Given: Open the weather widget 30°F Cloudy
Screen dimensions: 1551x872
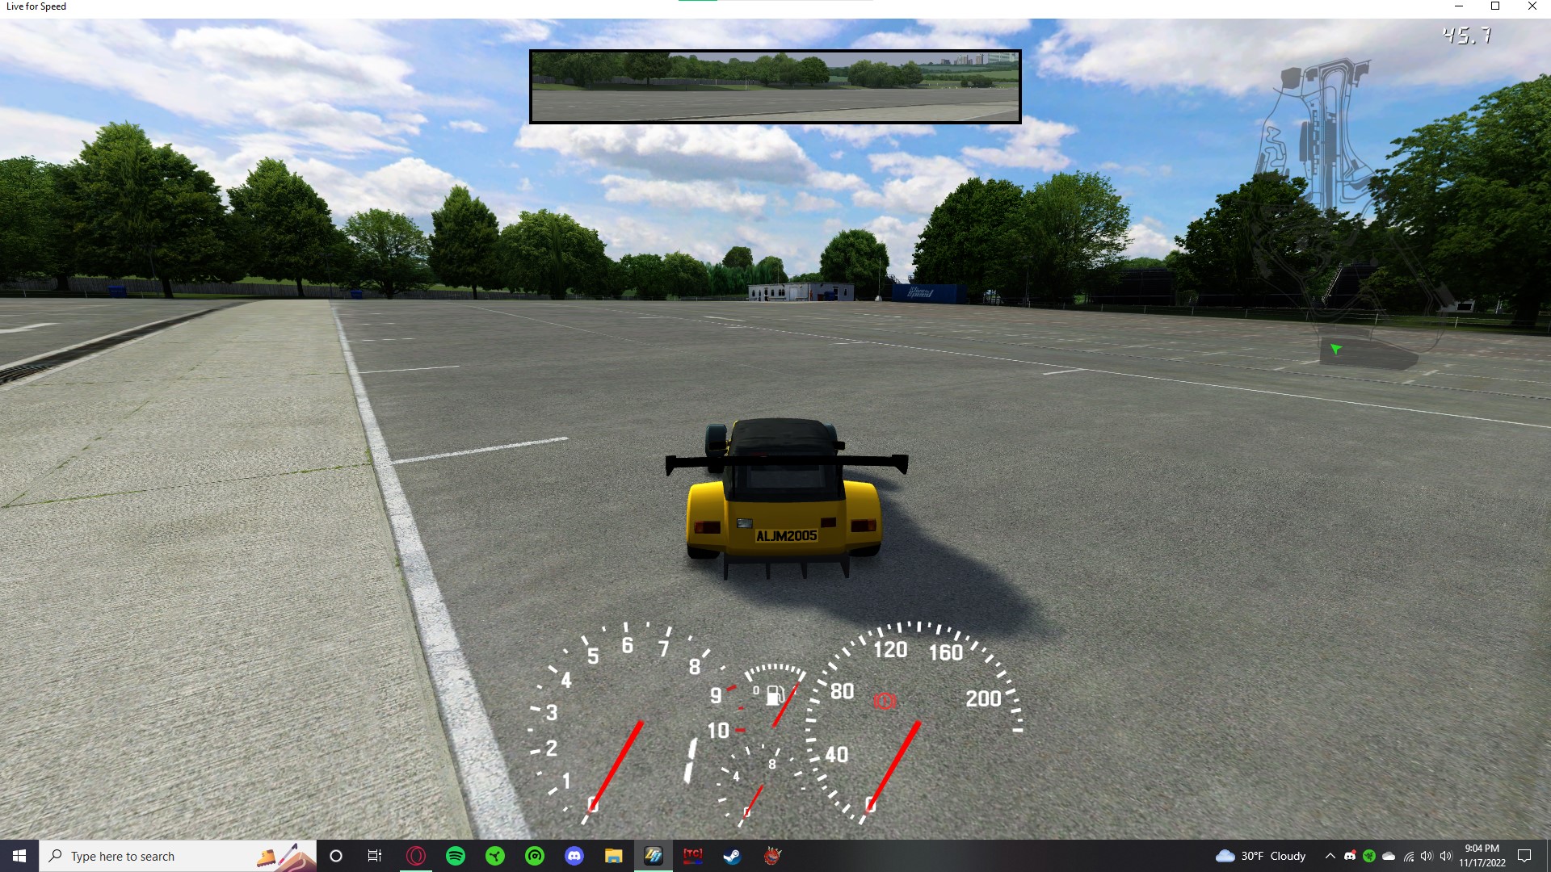Looking at the screenshot, I should click(1261, 856).
